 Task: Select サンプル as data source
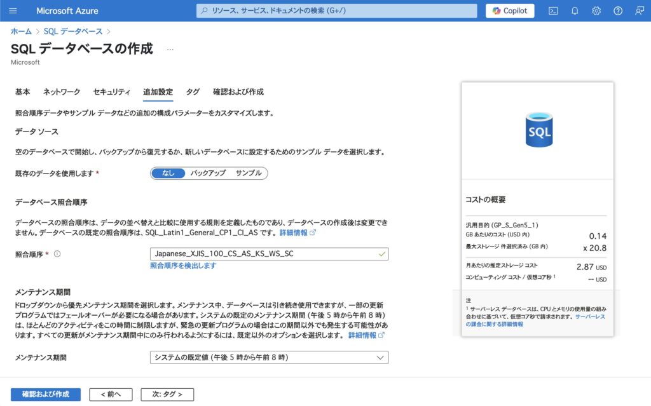249,173
